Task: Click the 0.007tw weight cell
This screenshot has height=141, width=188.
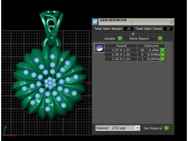Action: point(154,59)
